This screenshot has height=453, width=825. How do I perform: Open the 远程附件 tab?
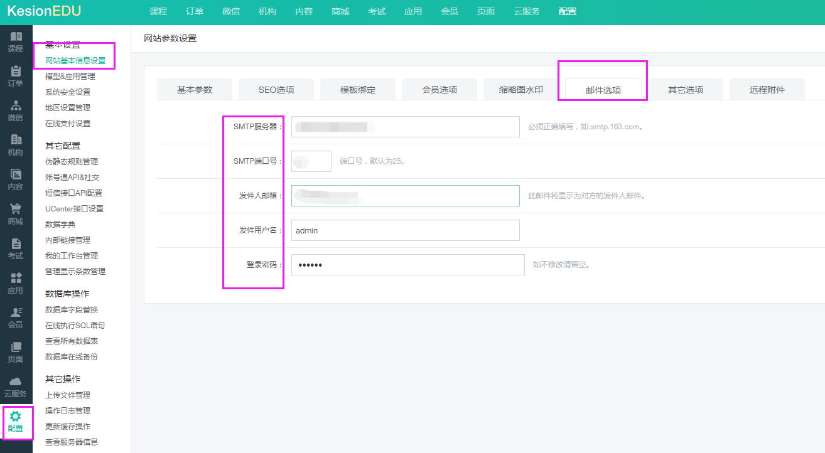(767, 90)
